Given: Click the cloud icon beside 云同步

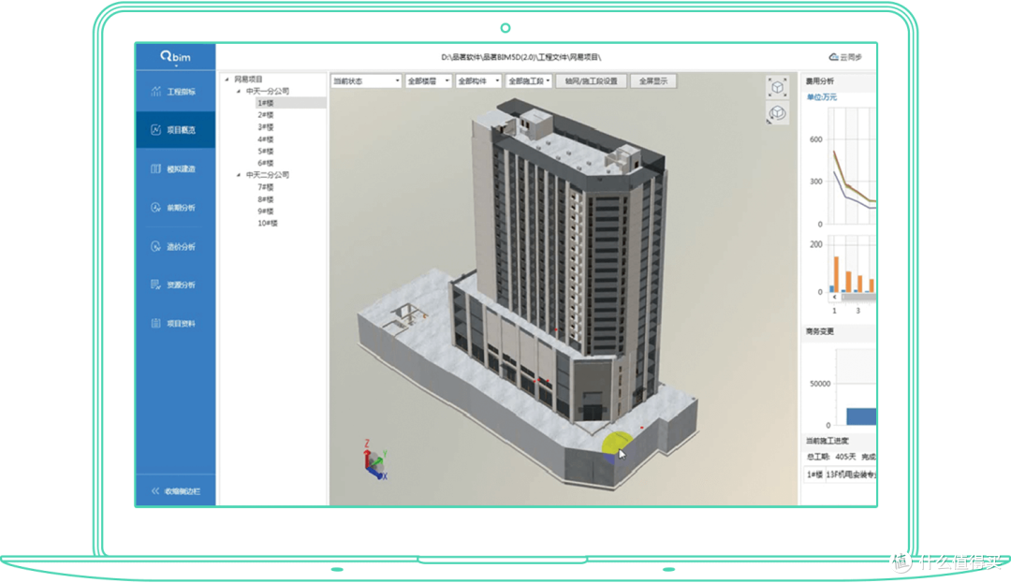Looking at the screenshot, I should (833, 57).
